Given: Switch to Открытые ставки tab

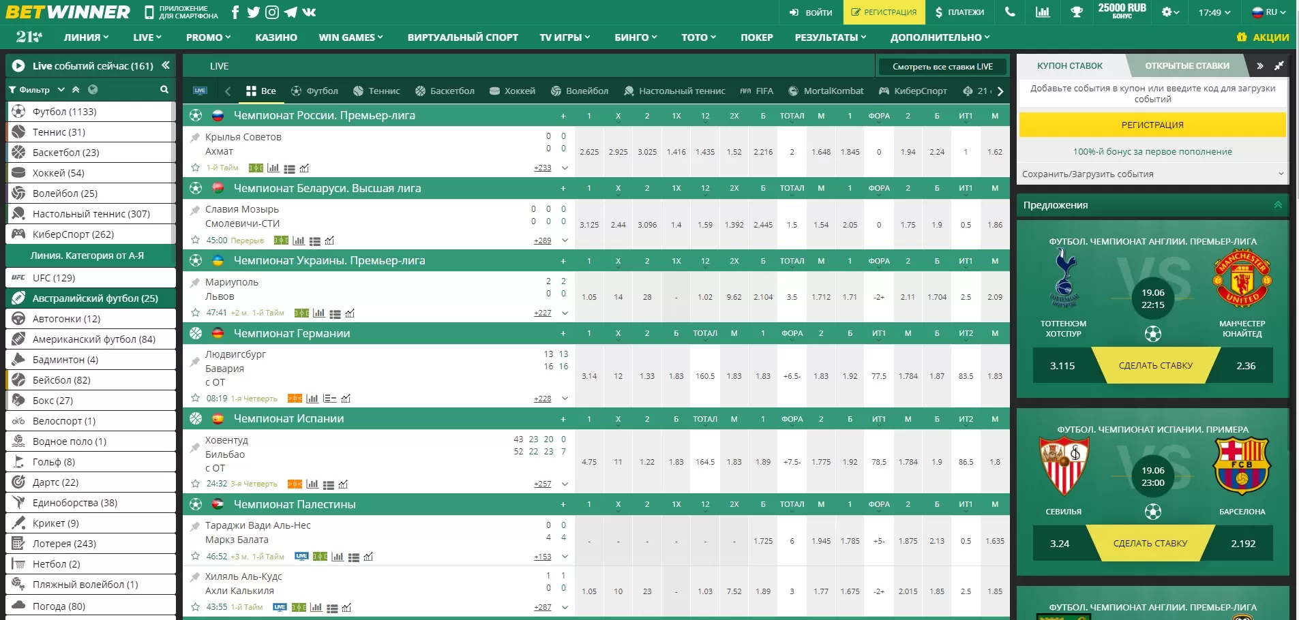Looking at the screenshot, I should pyautogui.click(x=1187, y=66).
